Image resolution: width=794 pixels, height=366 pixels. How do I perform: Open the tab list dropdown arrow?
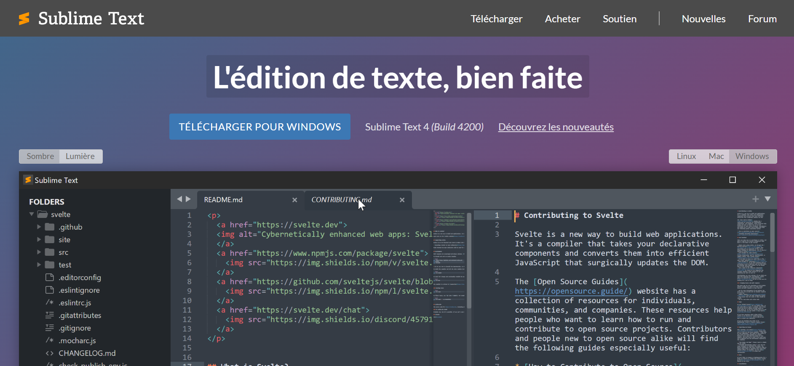(x=768, y=199)
